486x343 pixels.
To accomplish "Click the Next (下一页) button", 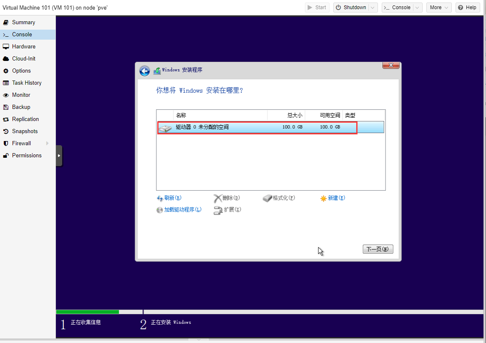I will [x=378, y=249].
